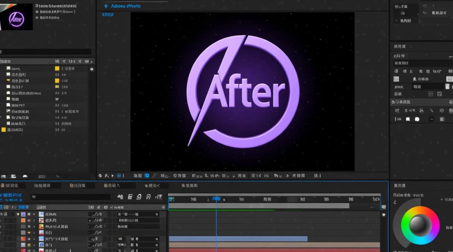Open the dropdown on the first timeline layer row

click(156, 214)
